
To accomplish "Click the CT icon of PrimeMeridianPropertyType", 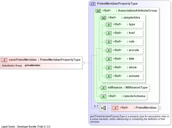I will click(x=93, y=4).
